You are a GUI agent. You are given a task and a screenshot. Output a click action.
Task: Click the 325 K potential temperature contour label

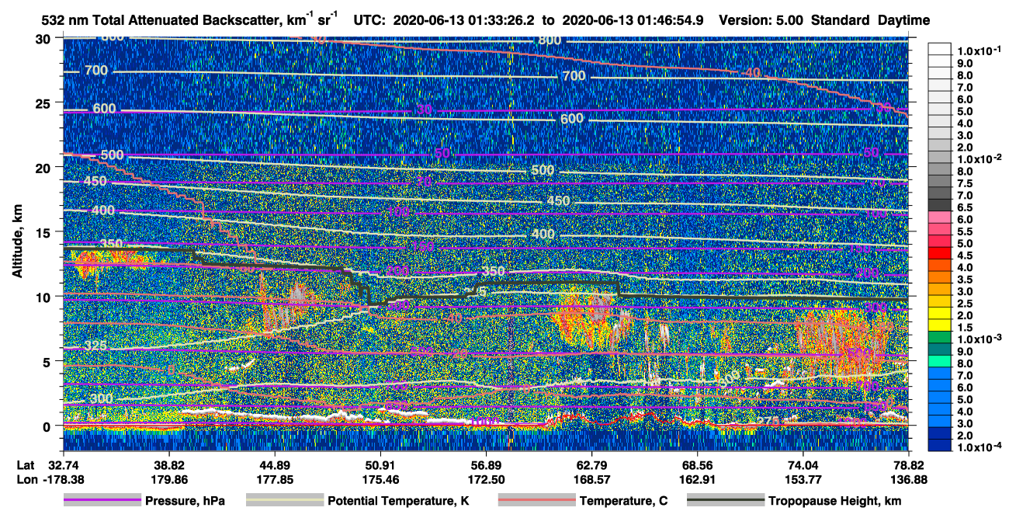(96, 346)
